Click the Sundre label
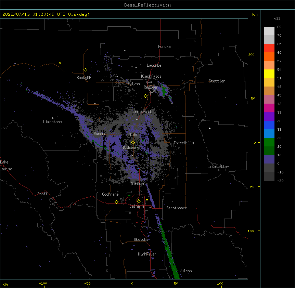The height and width of the screenshot is (288, 295). point(100,134)
